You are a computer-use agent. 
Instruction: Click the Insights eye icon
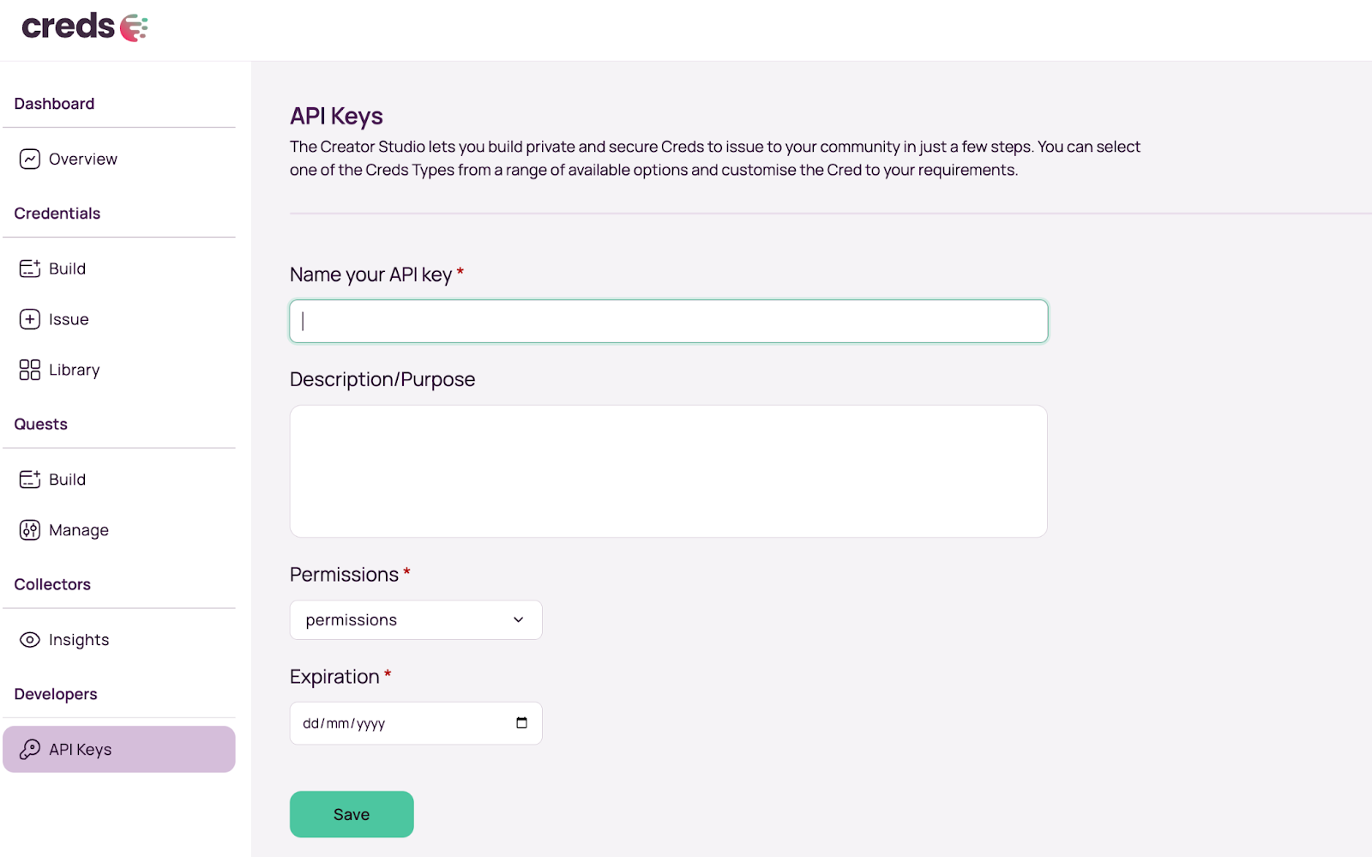click(30, 640)
